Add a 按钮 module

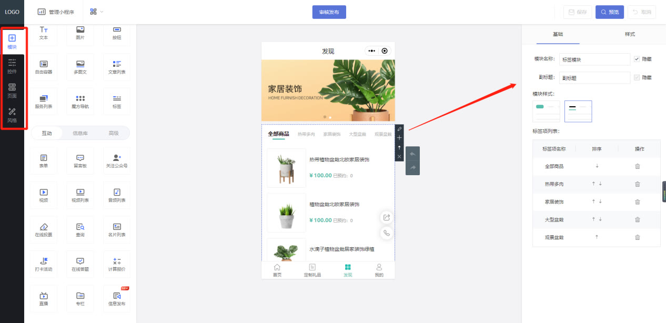point(117,33)
